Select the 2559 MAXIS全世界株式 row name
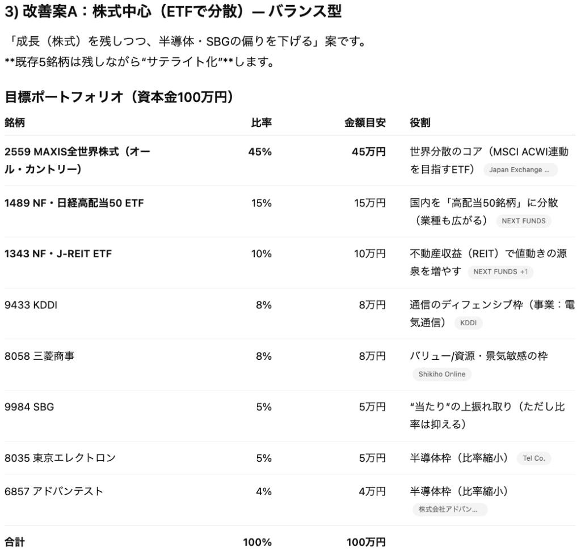The image size is (581, 557). pyautogui.click(x=77, y=160)
